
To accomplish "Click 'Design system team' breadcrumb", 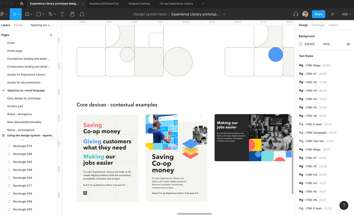I will click(x=150, y=14).
